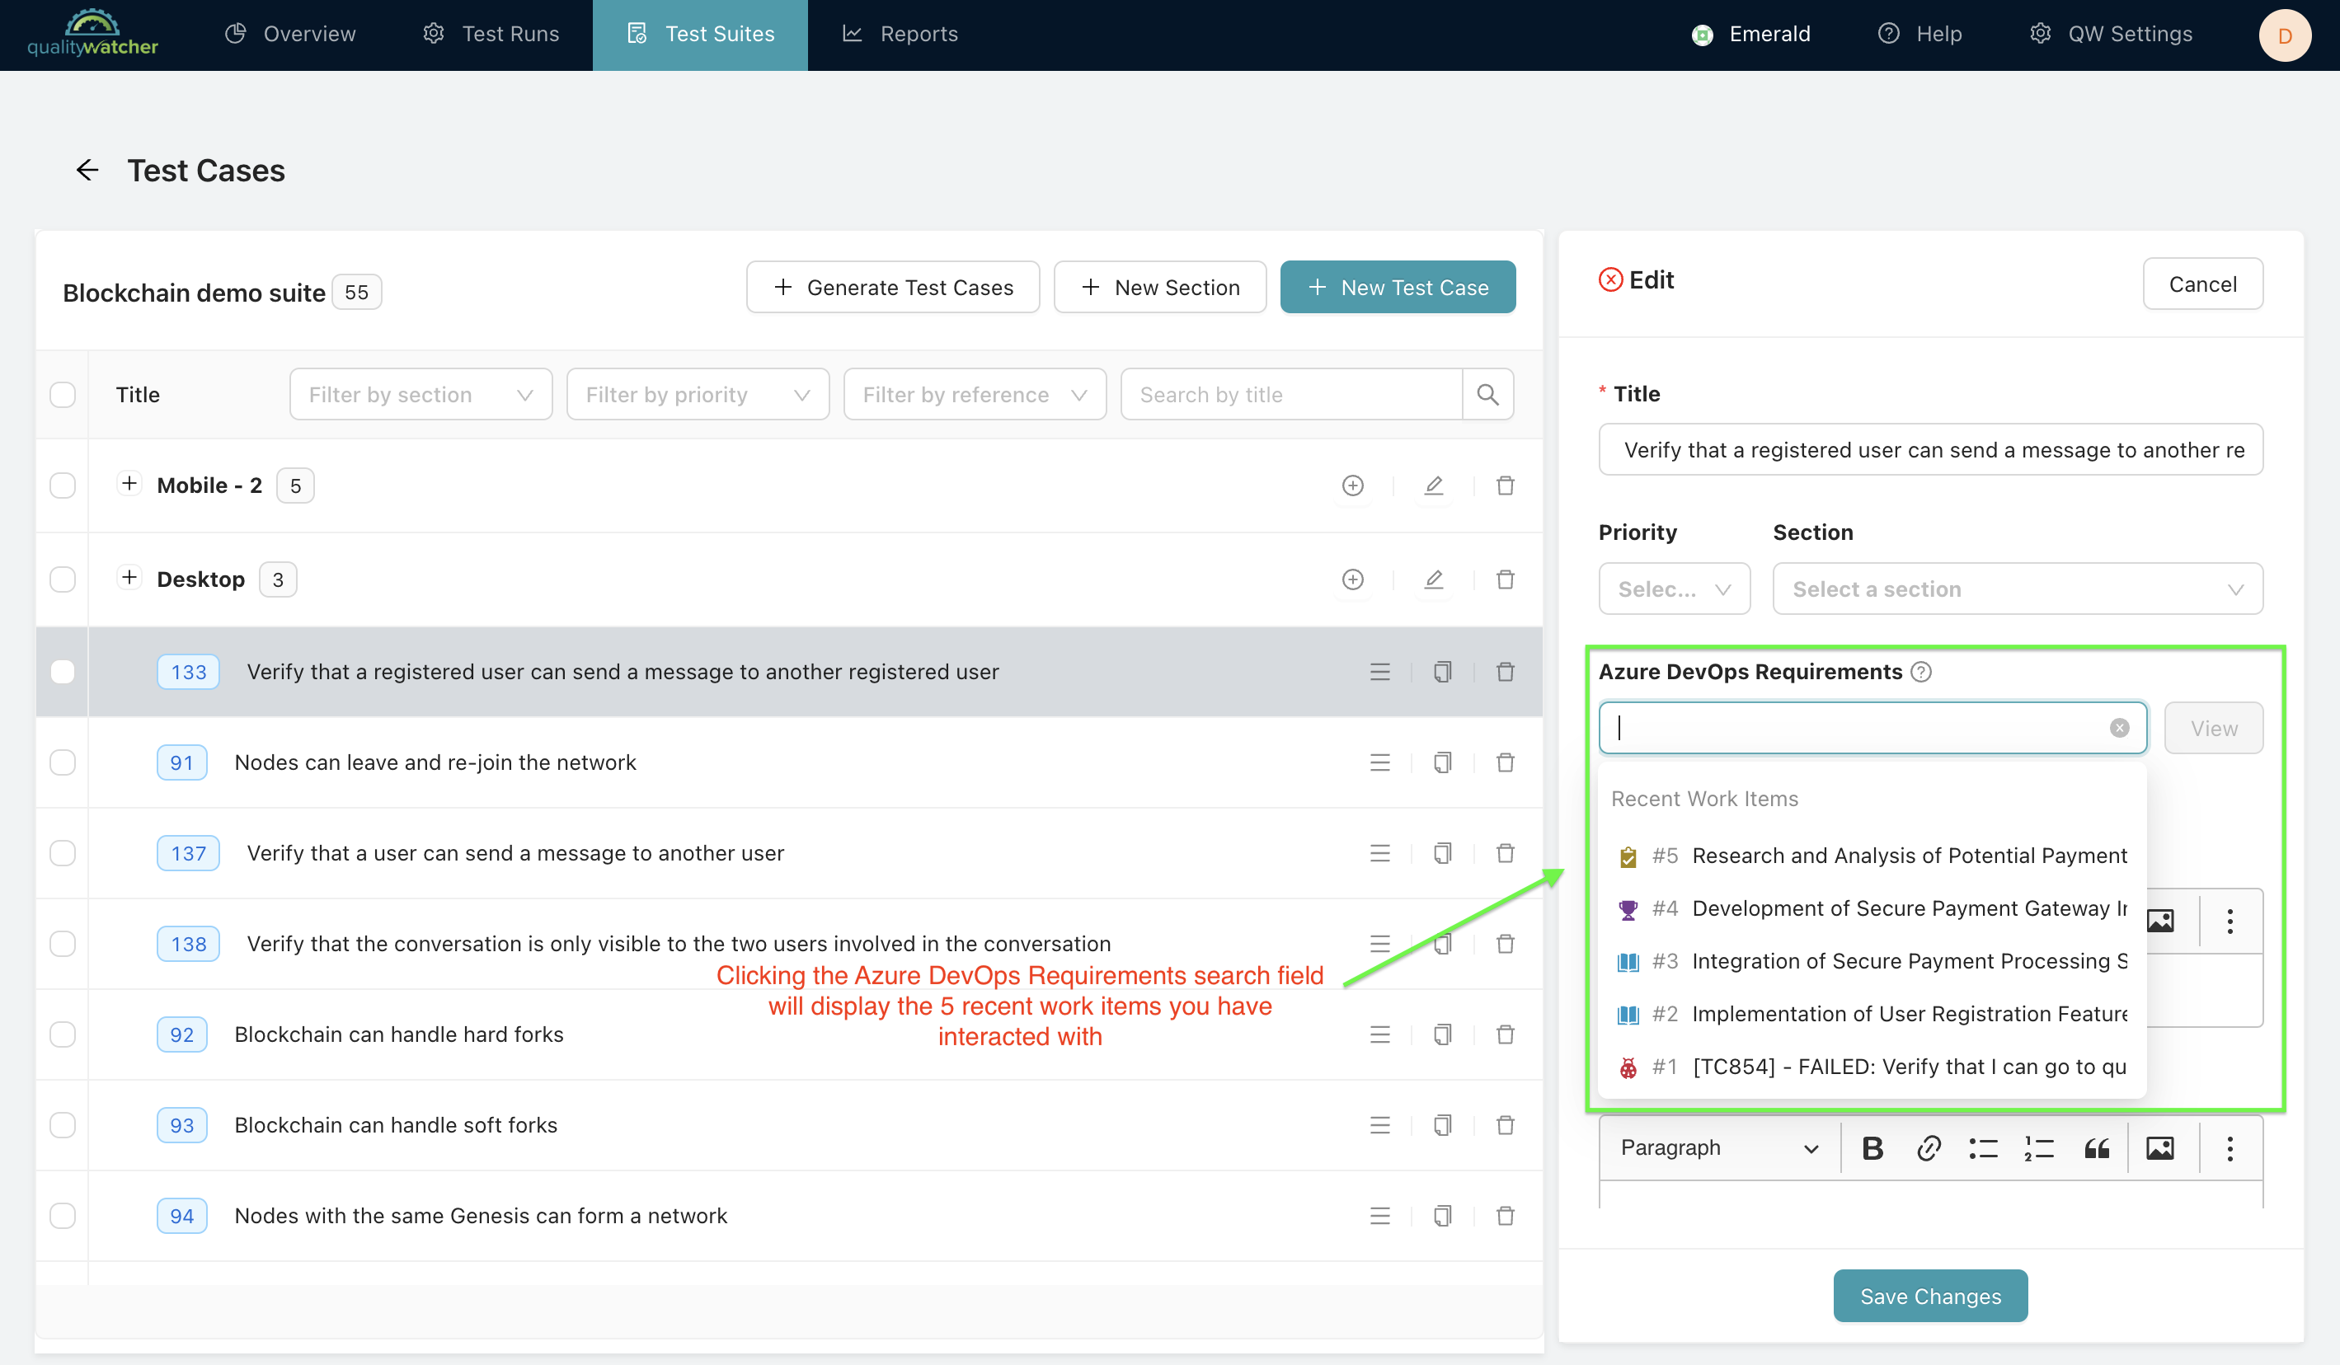Delete test case 137
Image resolution: width=2340 pixels, height=1365 pixels.
click(1506, 853)
